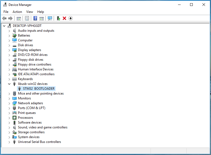Select the Print queues label
The width and height of the screenshot is (211, 155).
click(x=27, y=113)
